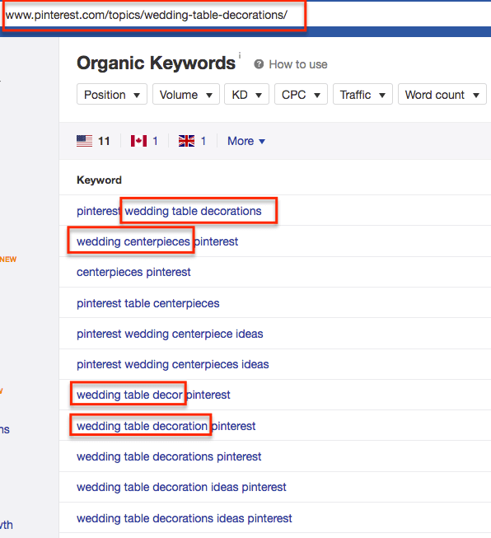Viewport: 491px width, 538px height.
Task: Open the Volume filter dropdown
Action: pos(186,95)
